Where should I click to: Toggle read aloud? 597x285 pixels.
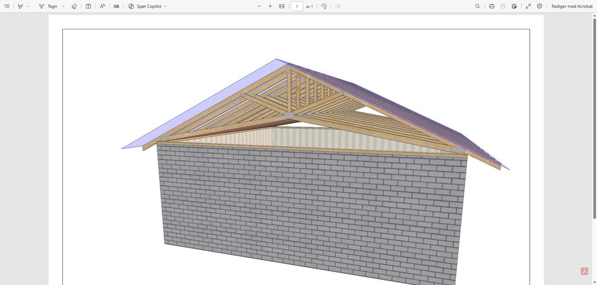(x=103, y=6)
